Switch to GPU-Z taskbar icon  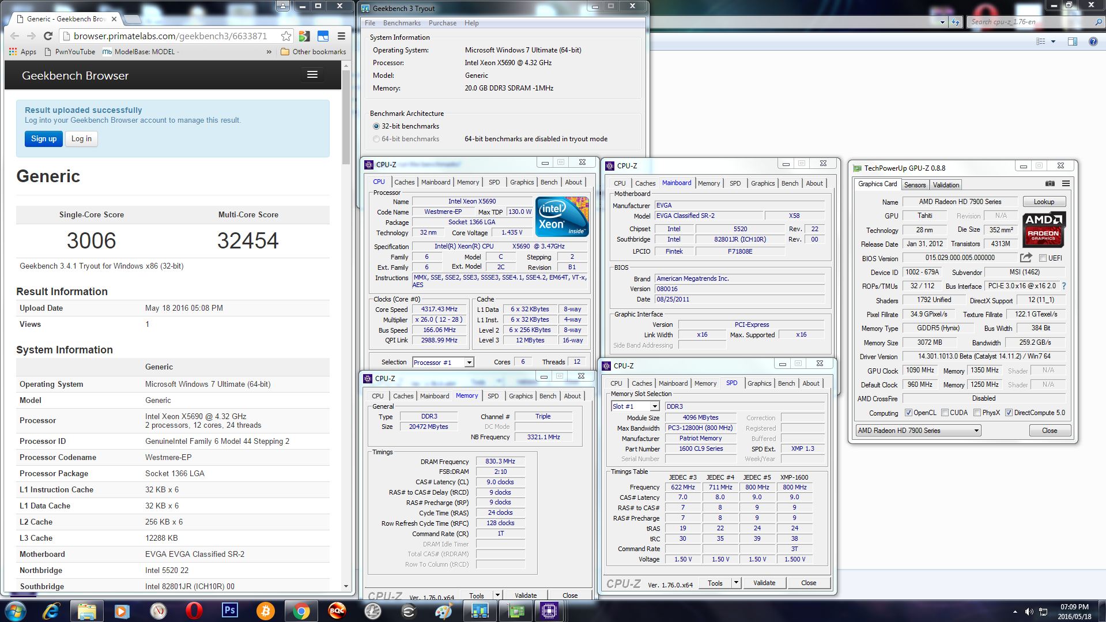pos(516,611)
